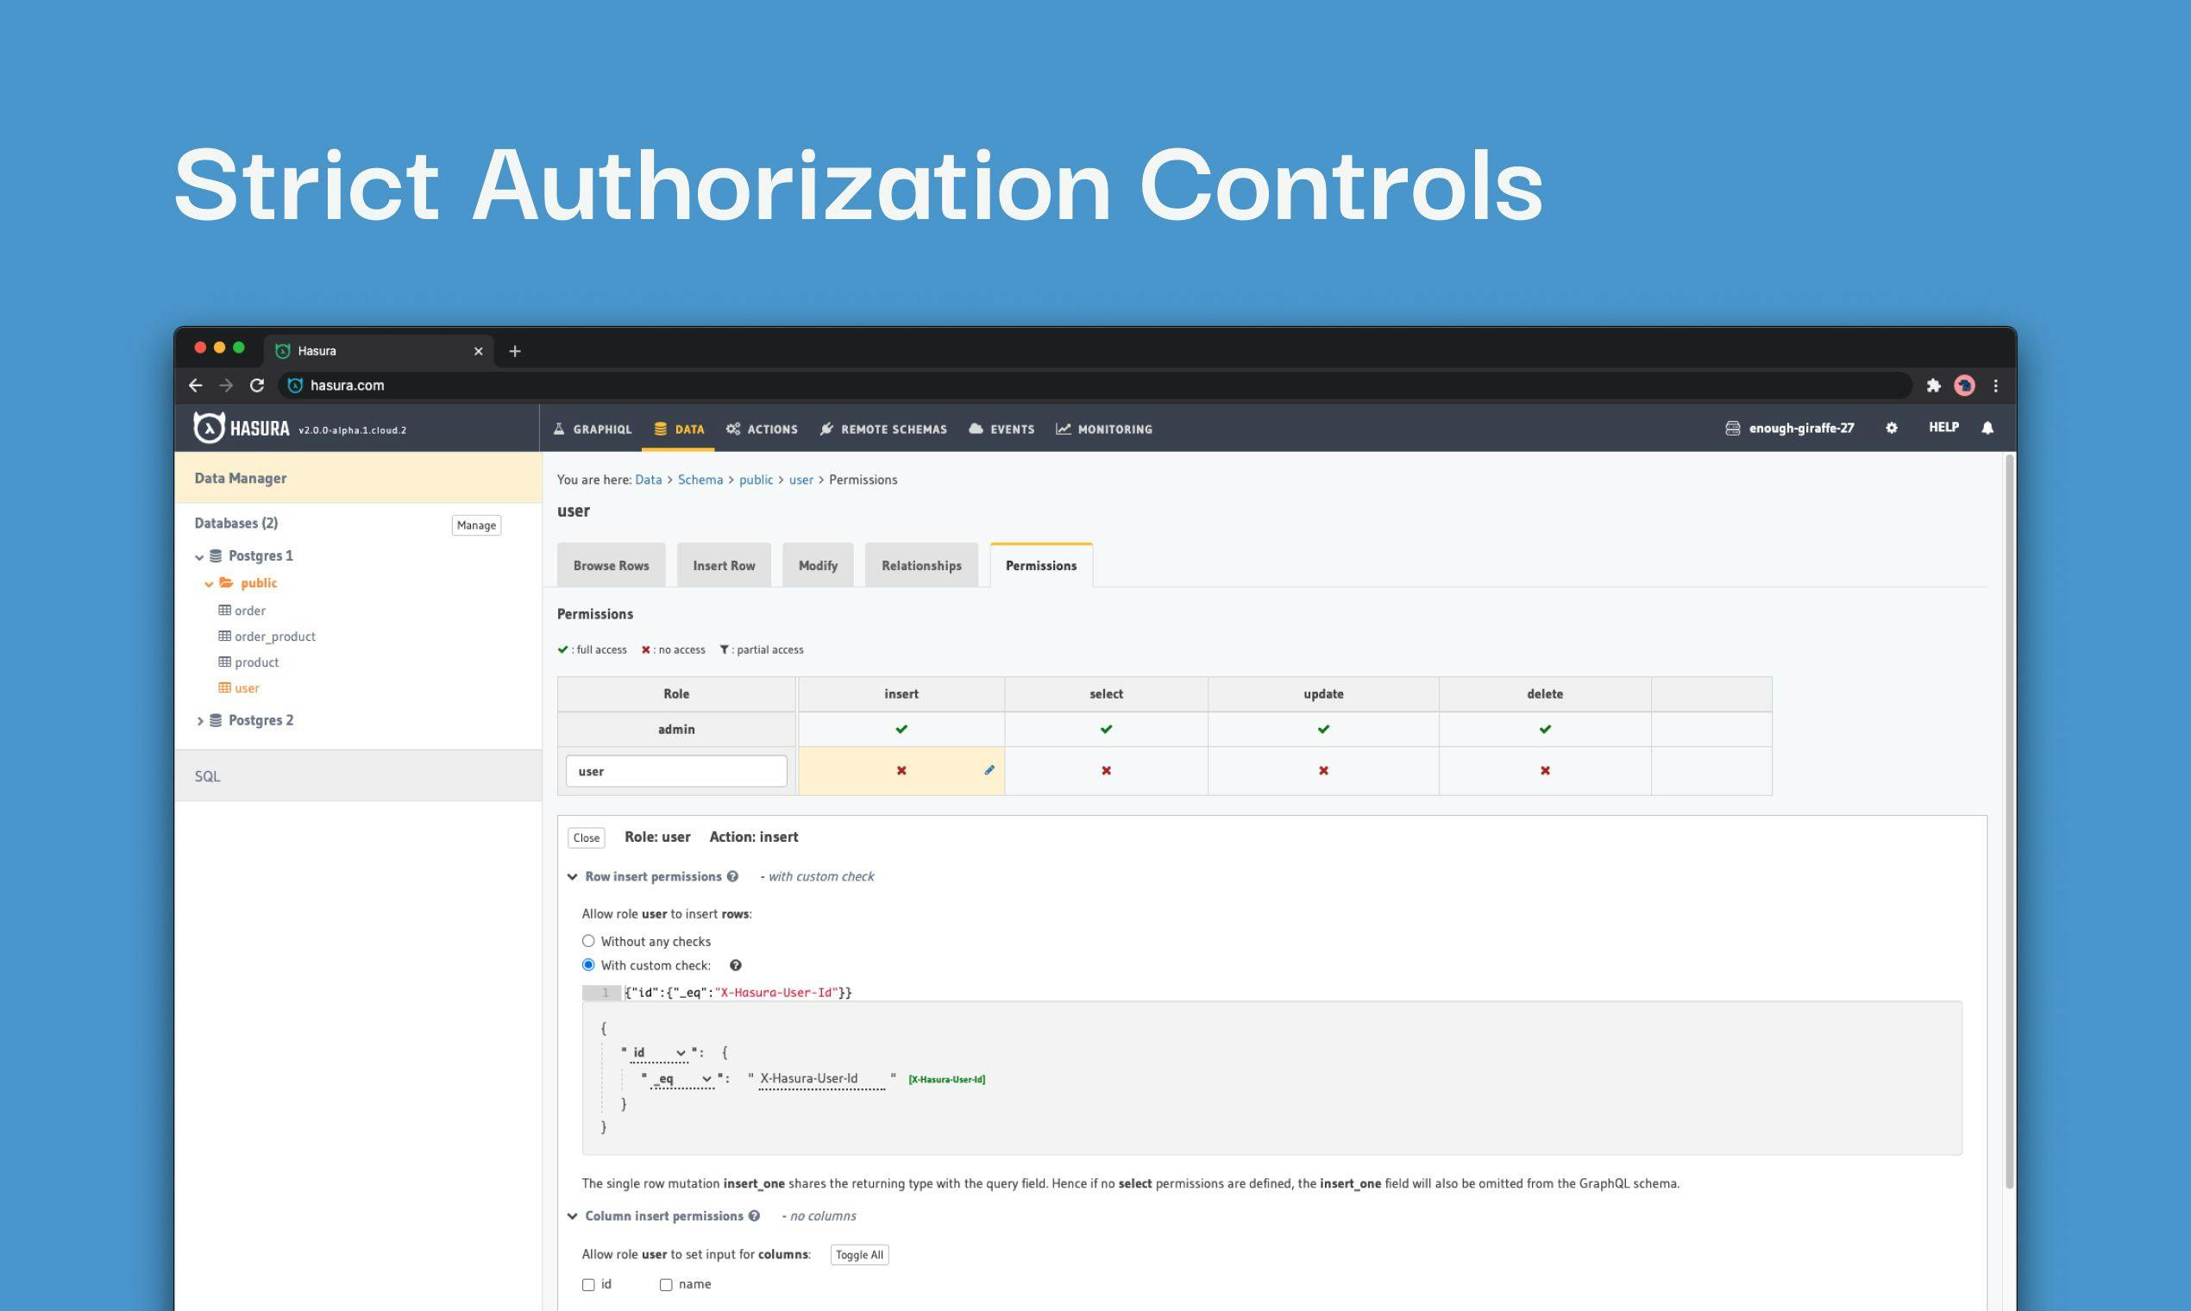Image resolution: width=2191 pixels, height=1311 pixels.
Task: Open the browser profile avatar
Action: (x=1964, y=386)
